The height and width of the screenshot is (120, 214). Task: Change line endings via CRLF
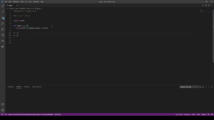[198, 115]
